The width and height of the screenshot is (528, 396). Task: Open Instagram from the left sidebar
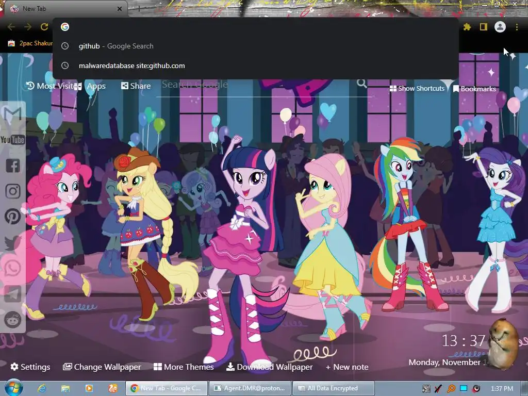tap(13, 191)
